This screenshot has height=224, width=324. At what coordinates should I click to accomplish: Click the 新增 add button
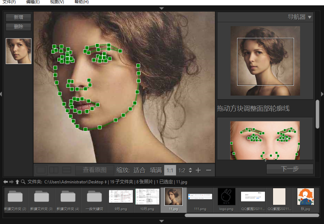[x=18, y=17]
